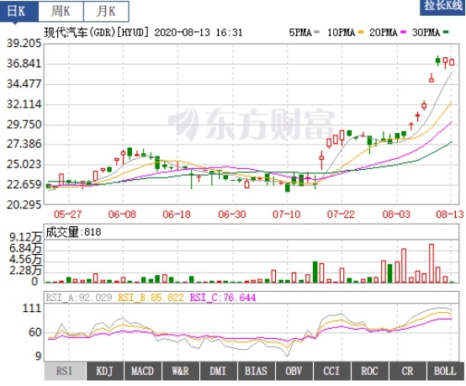
Task: Show the MACD indicator
Action: tap(143, 371)
